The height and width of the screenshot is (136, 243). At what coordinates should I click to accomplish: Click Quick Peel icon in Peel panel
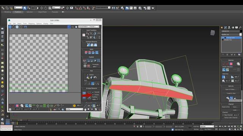tap(88, 77)
